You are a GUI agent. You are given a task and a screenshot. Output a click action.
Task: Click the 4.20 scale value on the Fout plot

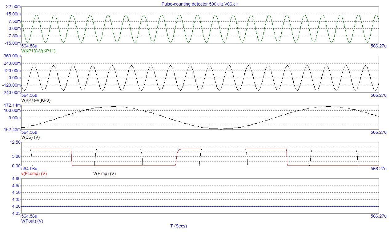tap(17, 206)
